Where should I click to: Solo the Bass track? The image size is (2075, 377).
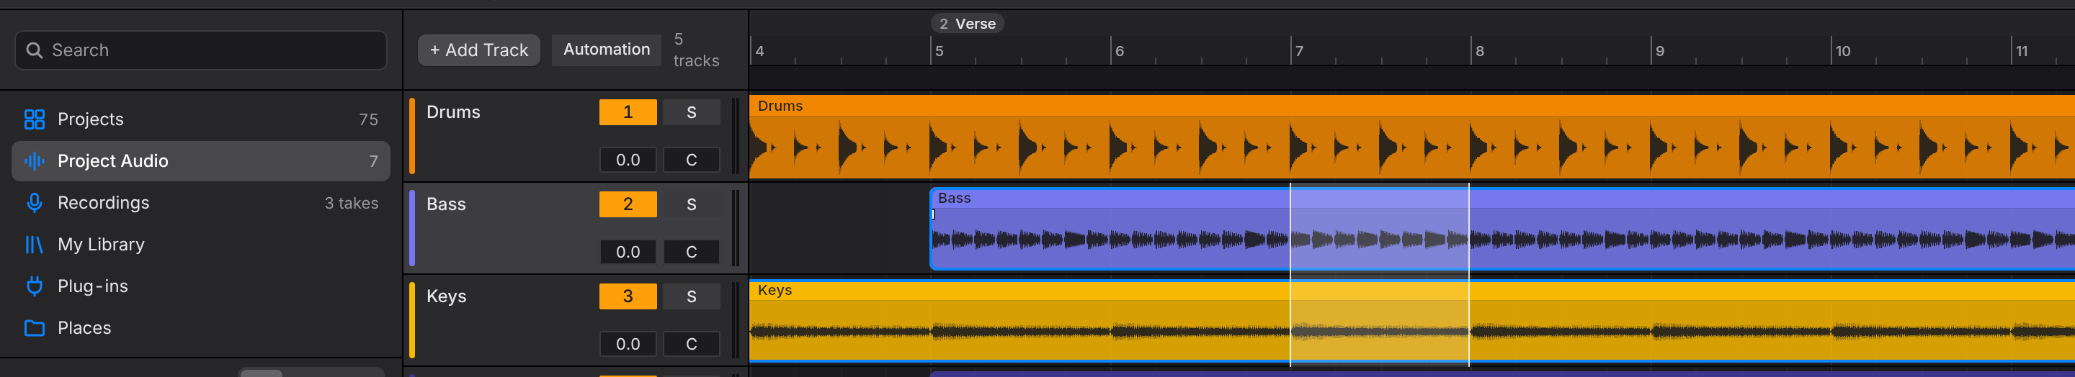click(691, 204)
